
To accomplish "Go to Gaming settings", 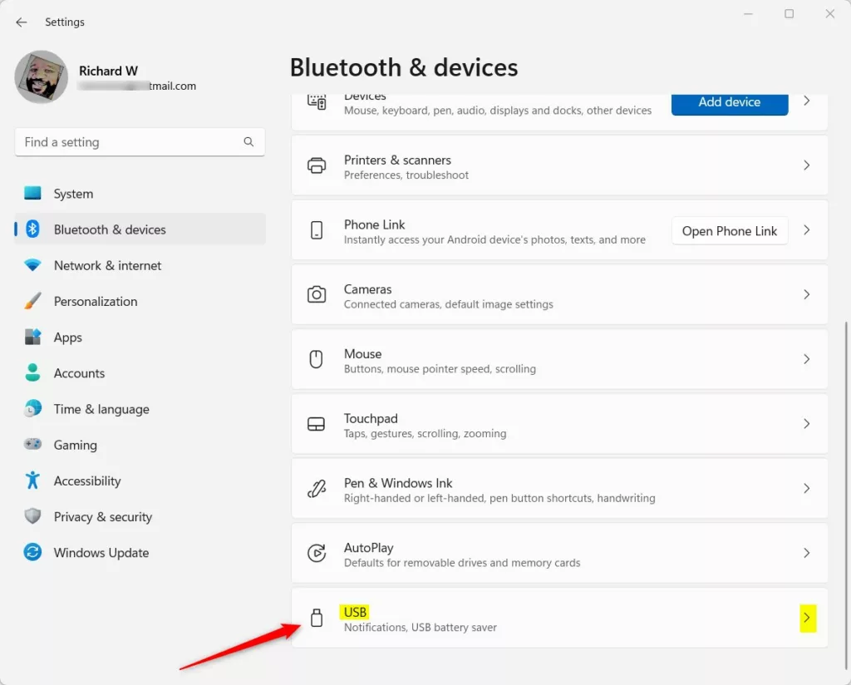I will [x=140, y=445].
